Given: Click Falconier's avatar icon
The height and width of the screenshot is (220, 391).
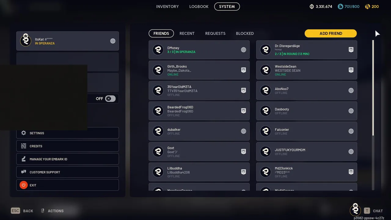Looking at the screenshot, I should click(x=265, y=131).
